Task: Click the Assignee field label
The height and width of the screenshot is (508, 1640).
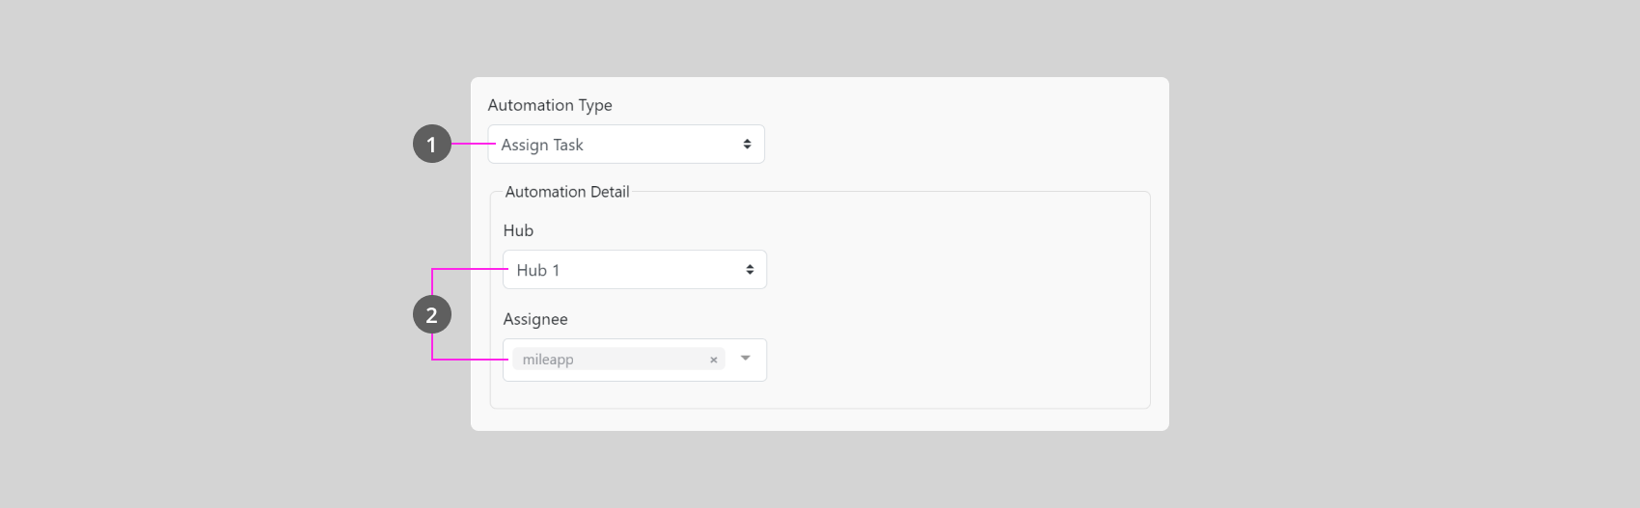Action: point(535,319)
